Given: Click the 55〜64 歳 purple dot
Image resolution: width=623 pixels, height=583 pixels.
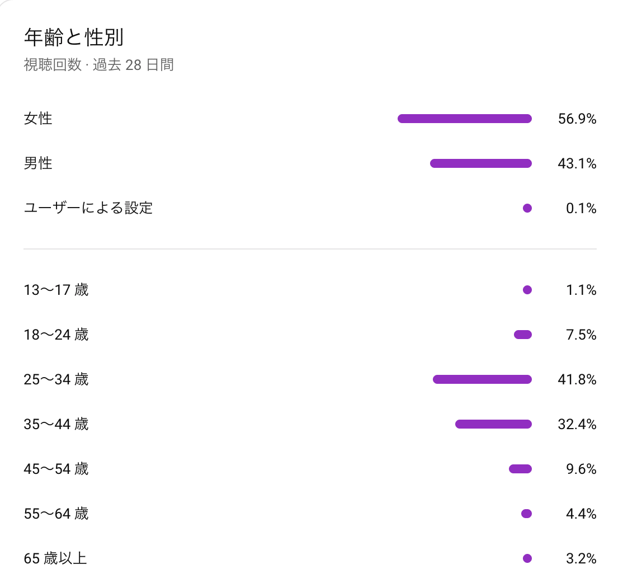Looking at the screenshot, I should click(526, 514).
